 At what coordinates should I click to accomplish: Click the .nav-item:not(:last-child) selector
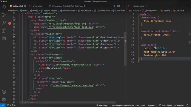coord(159,31)
